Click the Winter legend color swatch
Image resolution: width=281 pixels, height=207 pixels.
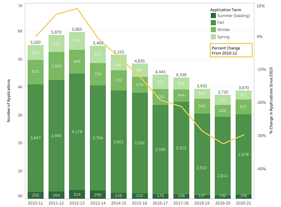213,30
